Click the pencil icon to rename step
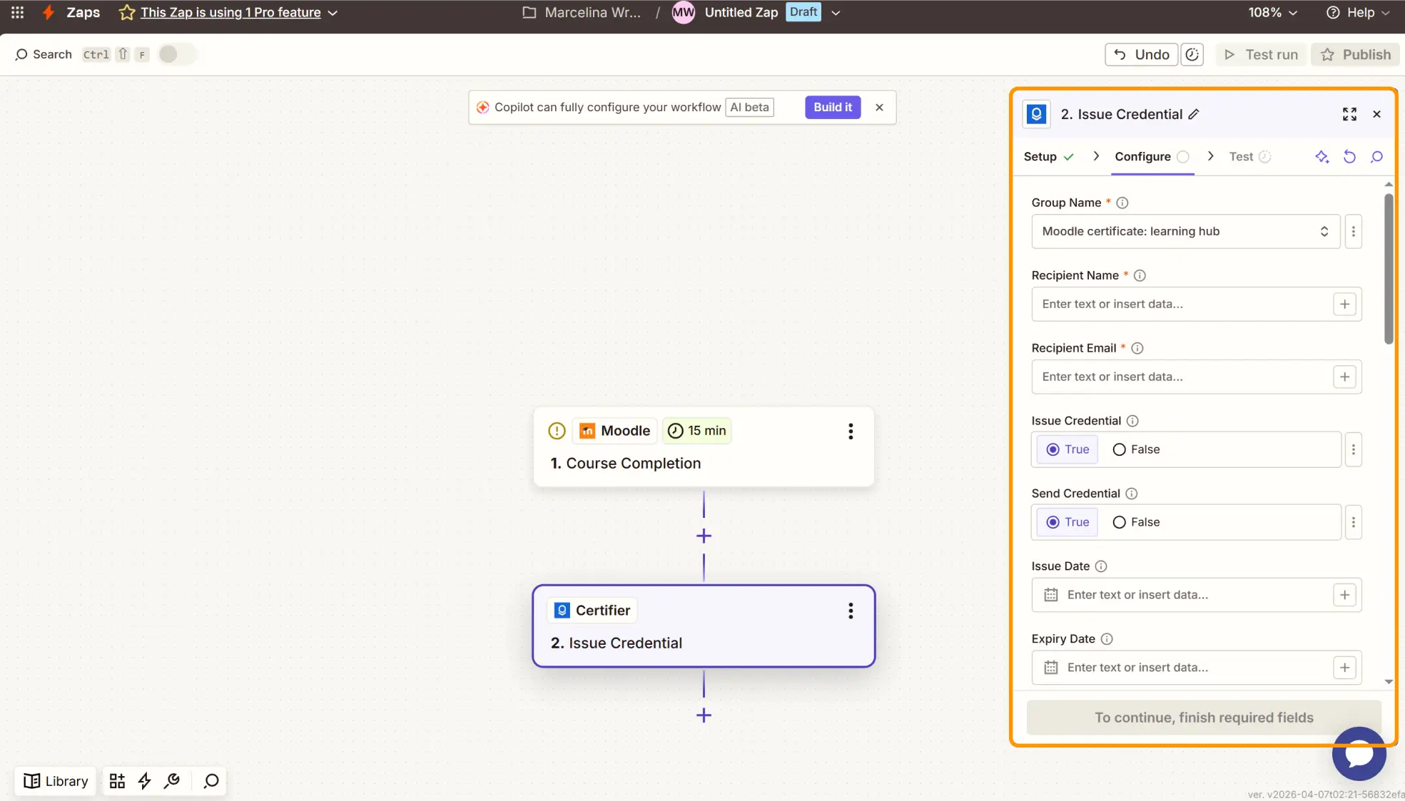The height and width of the screenshot is (801, 1405). (x=1194, y=114)
